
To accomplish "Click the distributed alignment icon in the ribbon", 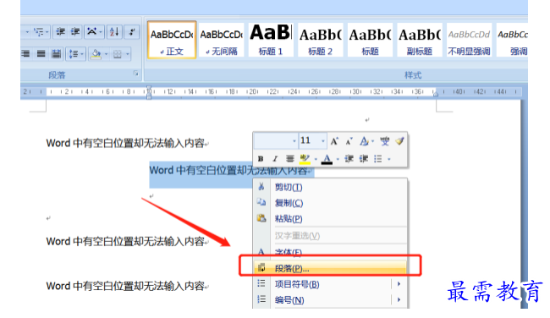I will pyautogui.click(x=56, y=53).
